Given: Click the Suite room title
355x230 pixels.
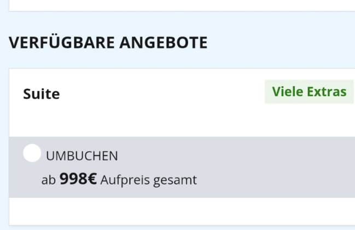Looking at the screenshot, I should click(x=42, y=94).
